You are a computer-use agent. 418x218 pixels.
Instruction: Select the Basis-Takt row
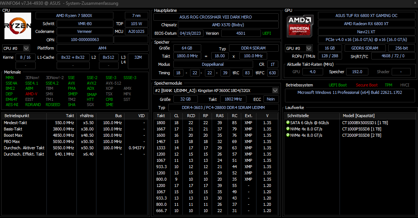(x=74, y=129)
